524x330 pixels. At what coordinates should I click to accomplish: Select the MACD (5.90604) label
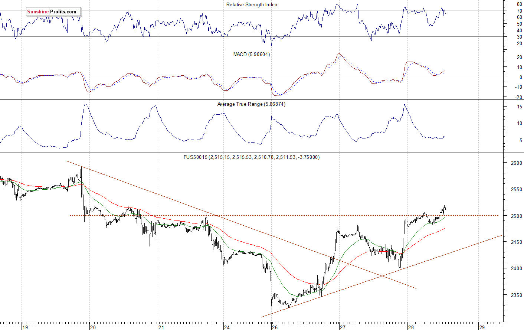[x=252, y=55]
